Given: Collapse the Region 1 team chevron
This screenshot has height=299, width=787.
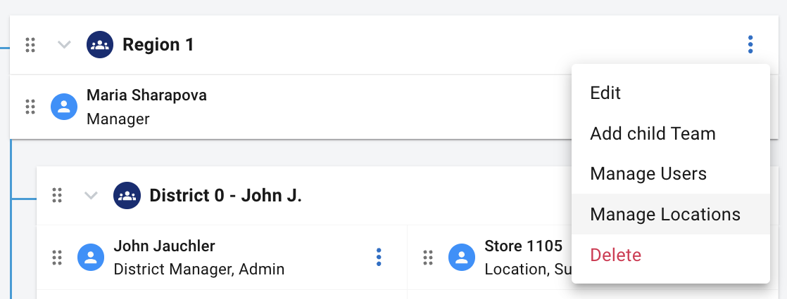Looking at the screenshot, I should point(64,45).
